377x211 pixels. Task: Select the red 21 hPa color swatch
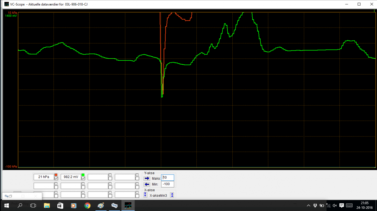pyautogui.click(x=56, y=175)
